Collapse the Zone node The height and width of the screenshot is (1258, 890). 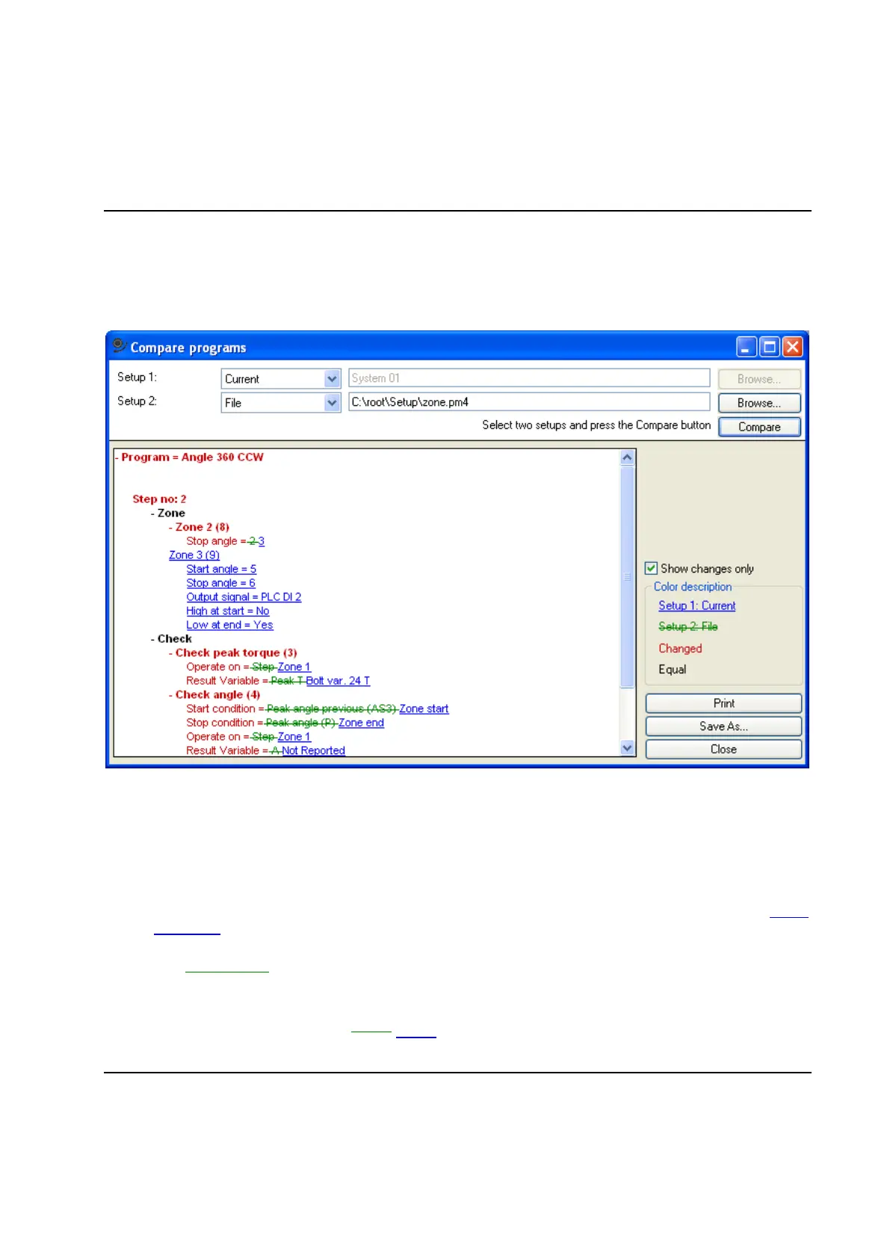153,513
